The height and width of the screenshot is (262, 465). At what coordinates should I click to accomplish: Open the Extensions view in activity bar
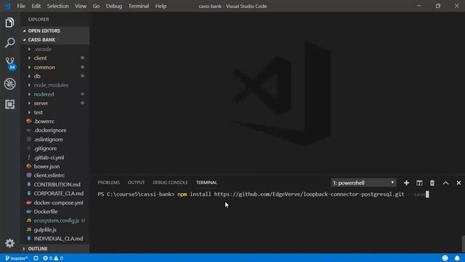(x=9, y=104)
